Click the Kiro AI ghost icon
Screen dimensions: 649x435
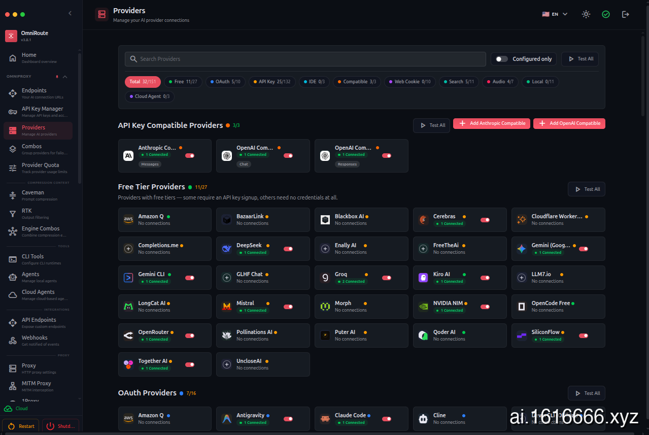[x=423, y=278]
